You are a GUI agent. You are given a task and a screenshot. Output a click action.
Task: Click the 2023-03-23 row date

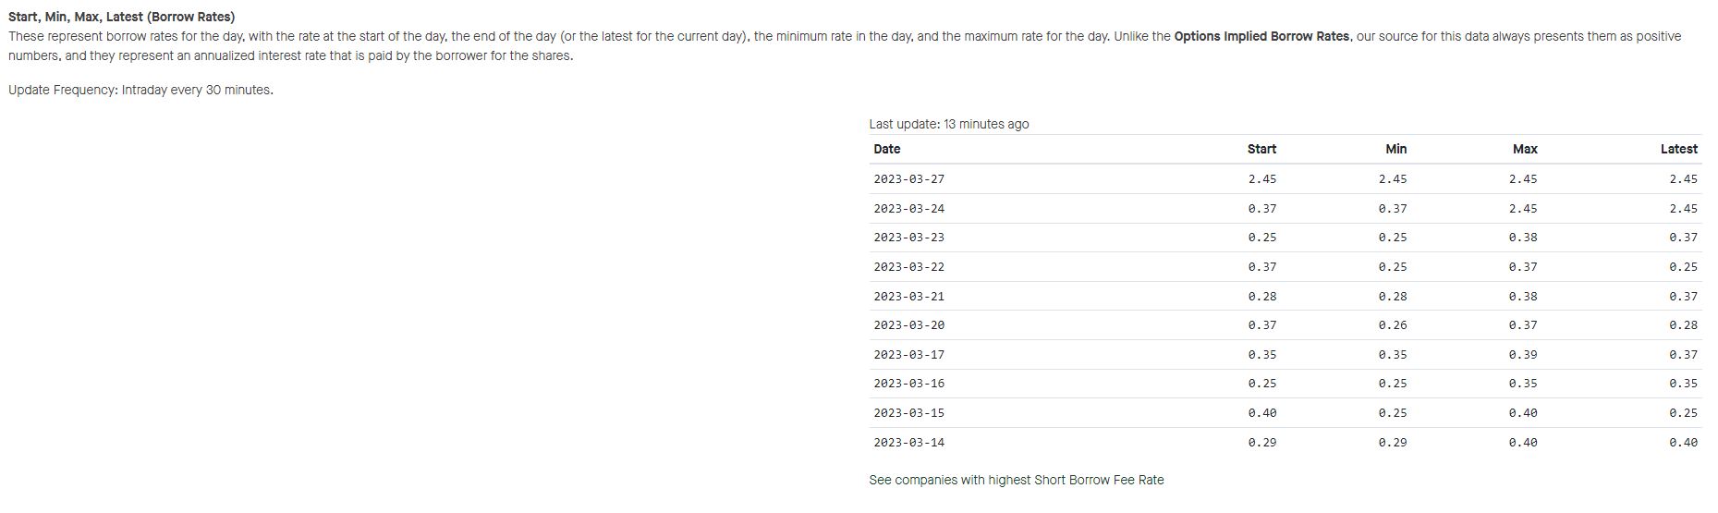[908, 238]
